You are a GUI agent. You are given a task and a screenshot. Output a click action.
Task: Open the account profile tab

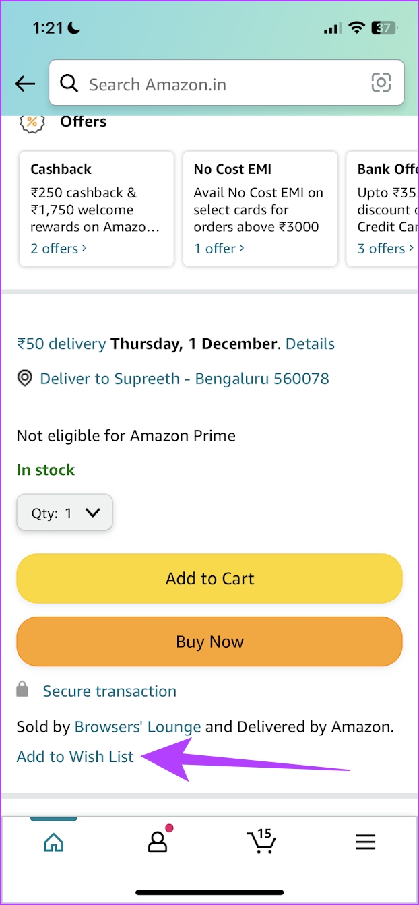pos(157,842)
